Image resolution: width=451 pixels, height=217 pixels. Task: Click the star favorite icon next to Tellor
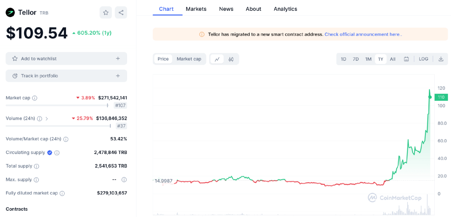click(x=106, y=13)
